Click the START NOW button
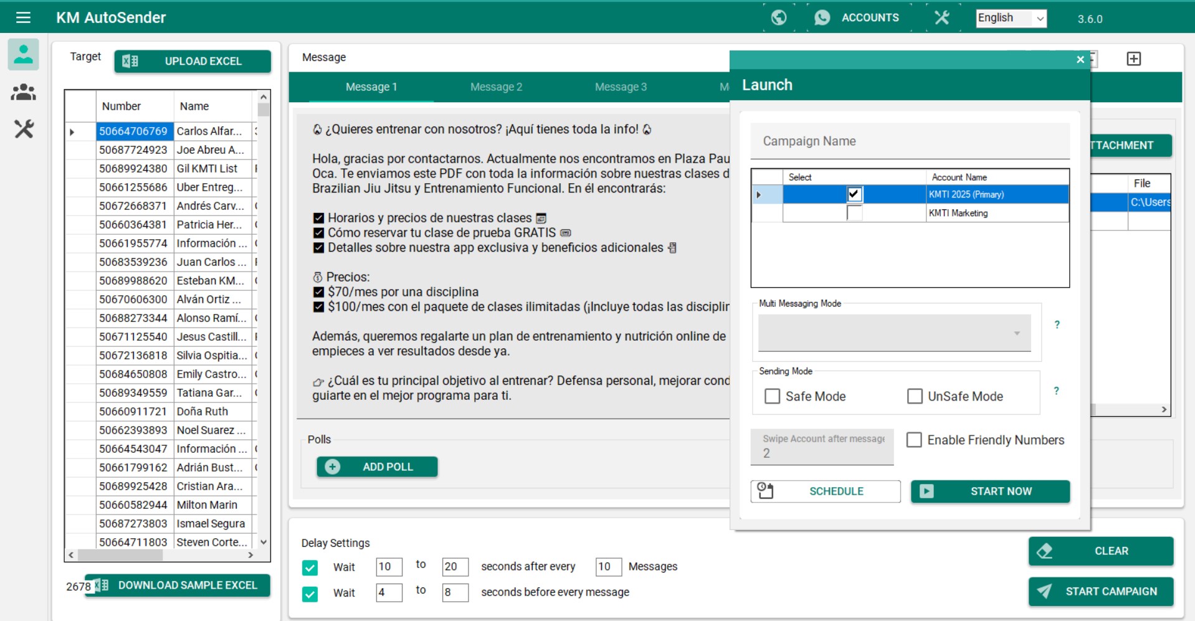This screenshot has width=1195, height=621. (x=990, y=491)
